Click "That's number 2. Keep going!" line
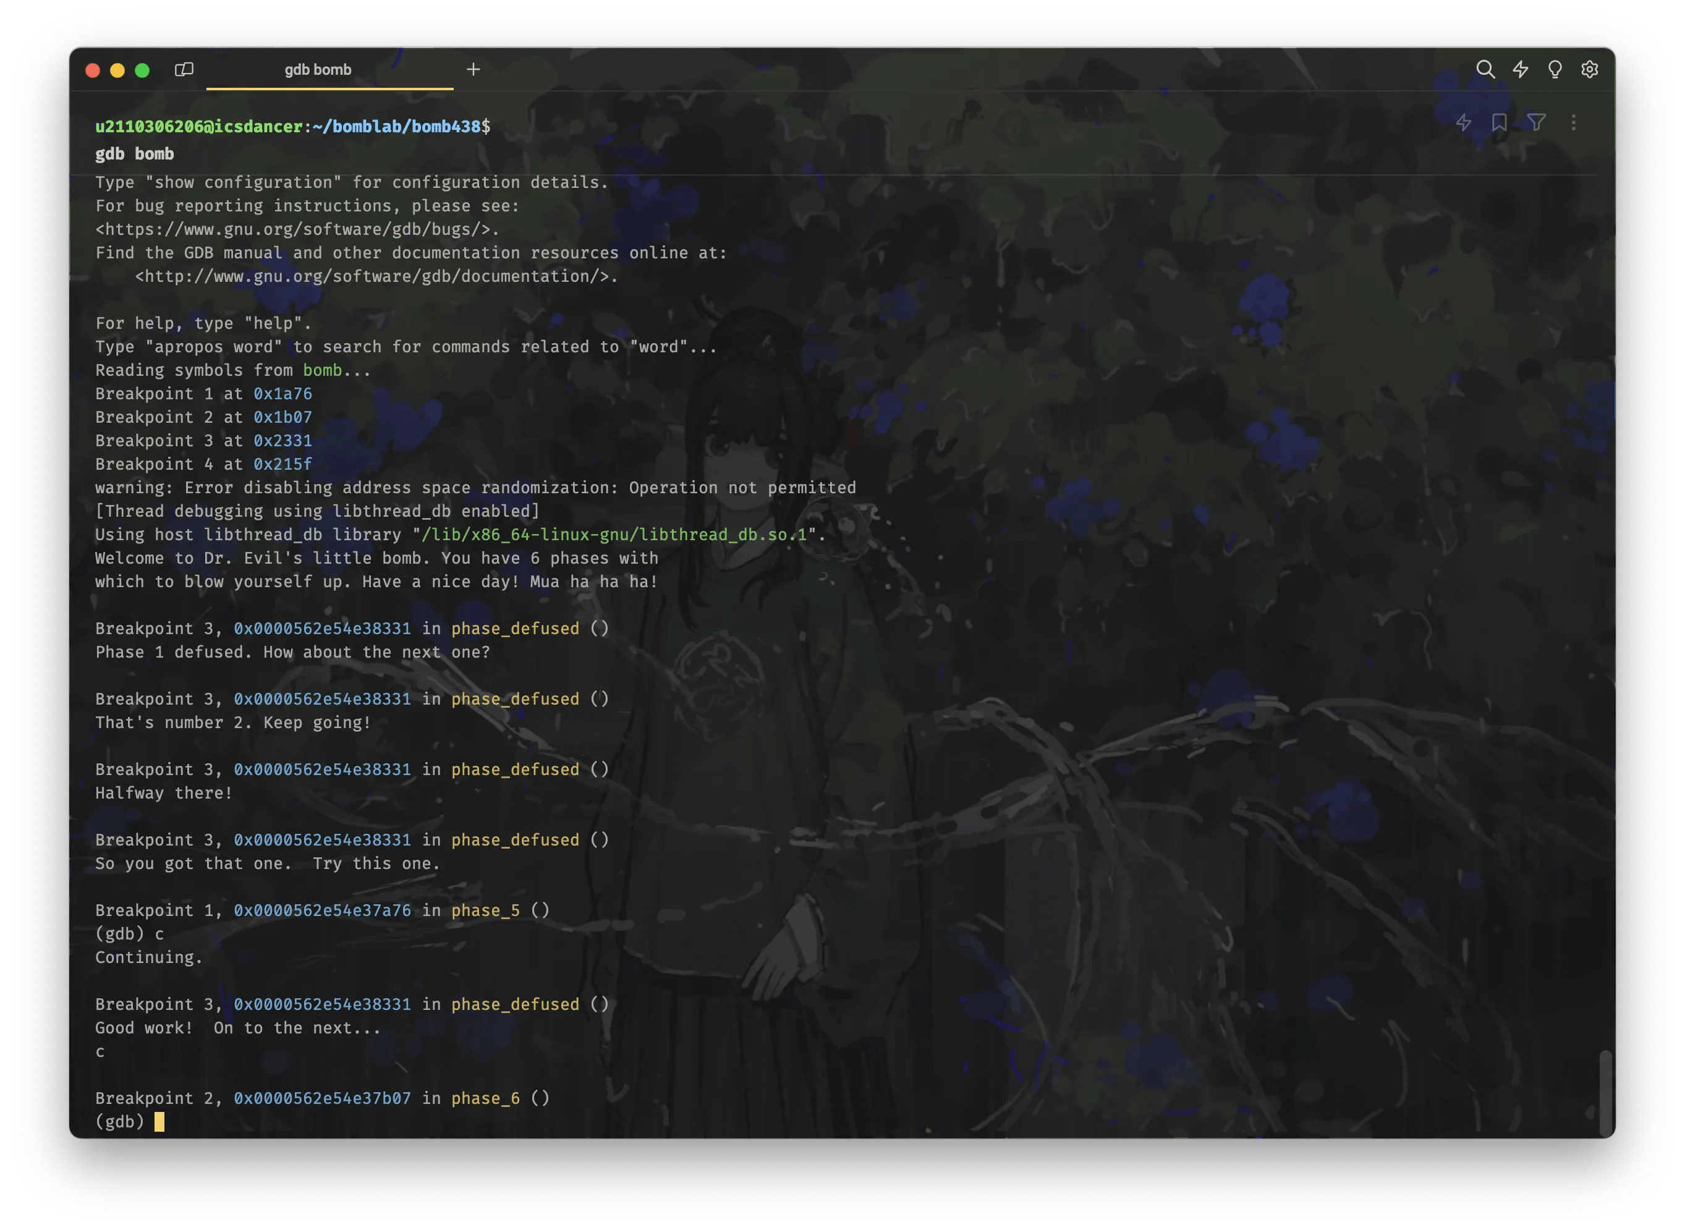 click(233, 722)
